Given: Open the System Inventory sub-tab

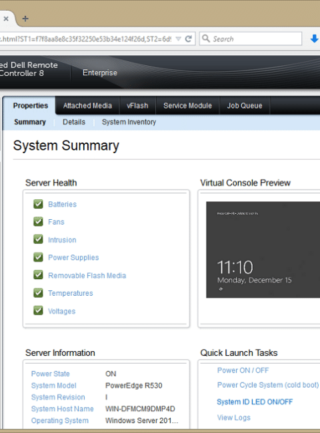Looking at the screenshot, I should point(129,122).
